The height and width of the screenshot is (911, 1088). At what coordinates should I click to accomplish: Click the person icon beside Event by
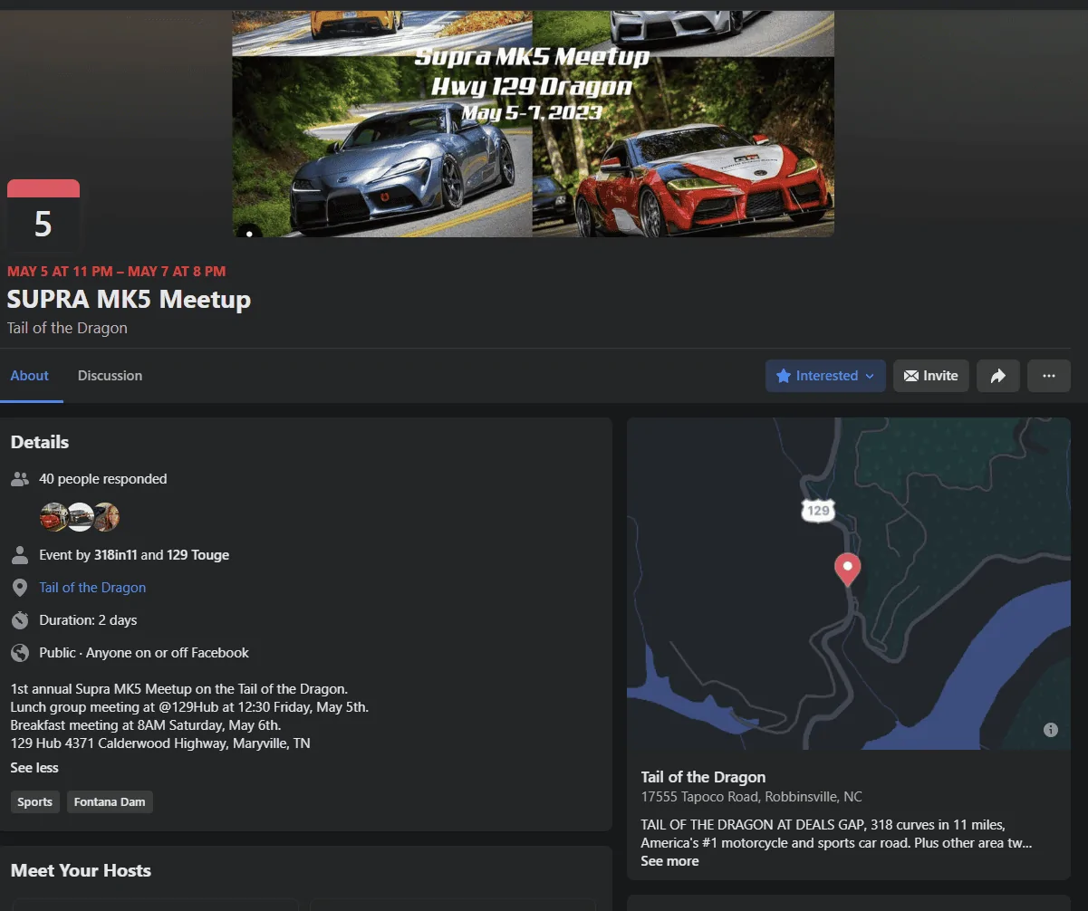pyautogui.click(x=20, y=555)
